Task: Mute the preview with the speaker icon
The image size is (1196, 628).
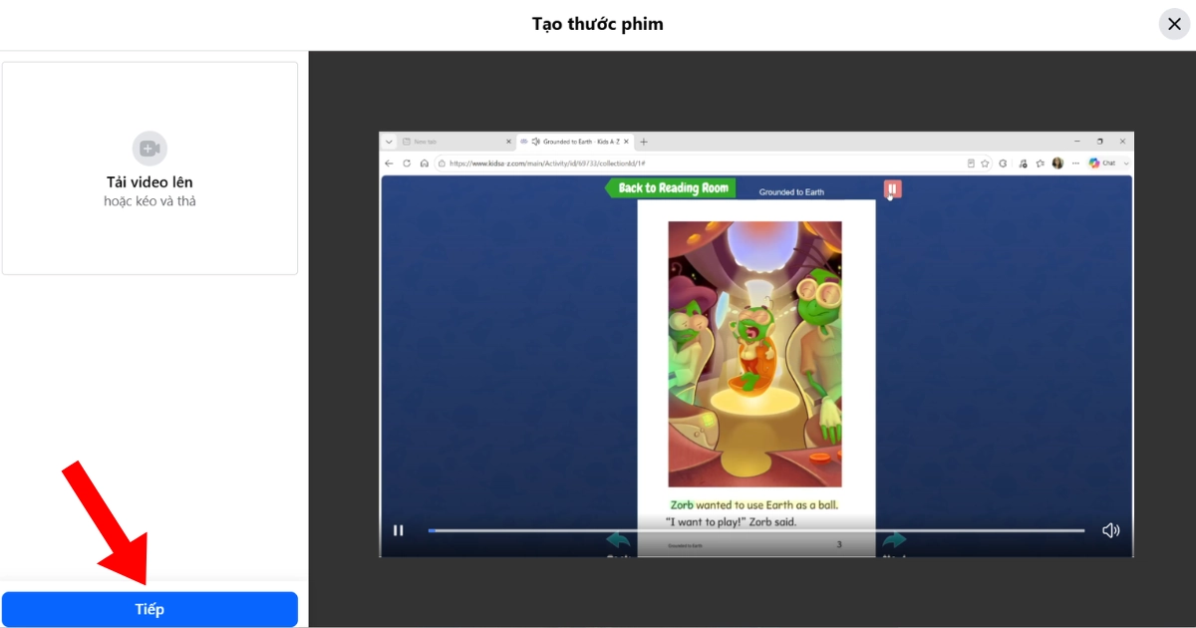Action: [x=1110, y=530]
